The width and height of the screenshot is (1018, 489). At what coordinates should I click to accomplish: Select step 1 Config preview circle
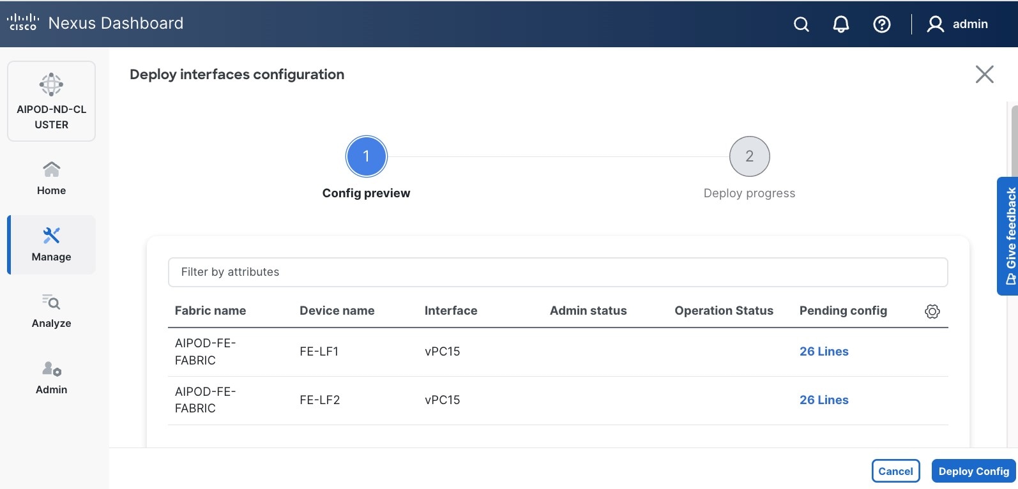coord(366,156)
